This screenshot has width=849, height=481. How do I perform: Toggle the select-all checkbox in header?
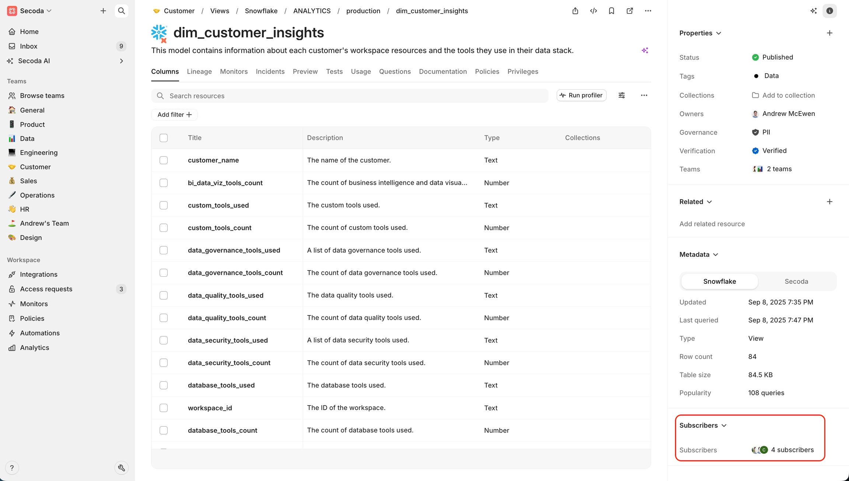[164, 138]
